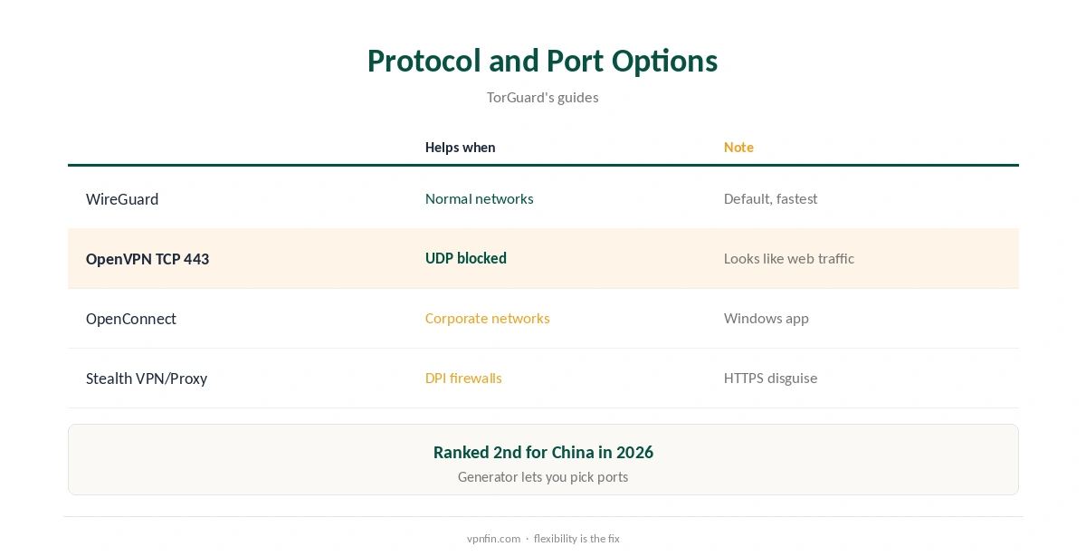This screenshot has width=1086, height=556.
Task: Click the "DPI firewalls" cell
Action: [463, 379]
